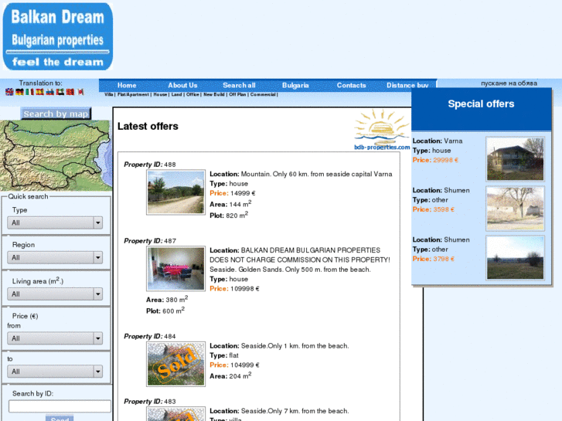Screen dimensions: 562x421
Task: Open Varna house special offer photo
Action: pyautogui.click(x=515, y=158)
